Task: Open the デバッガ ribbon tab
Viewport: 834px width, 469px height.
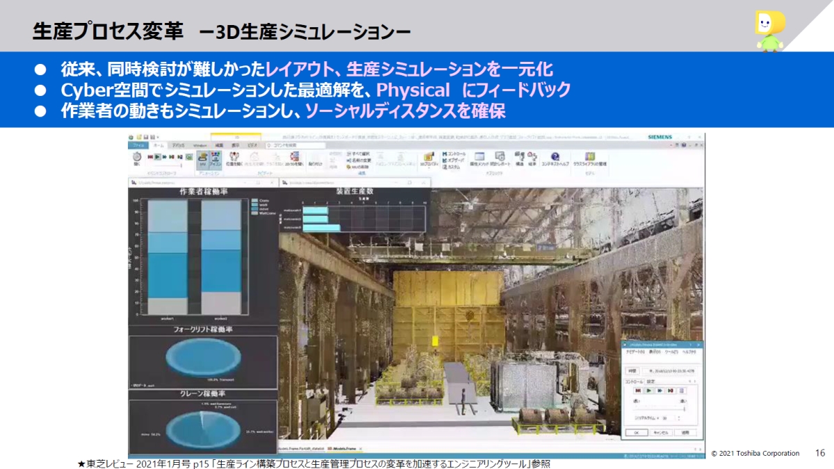Action: click(x=179, y=145)
